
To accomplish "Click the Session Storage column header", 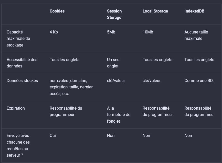I will click(x=114, y=14).
